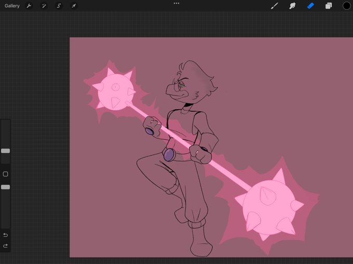Image resolution: width=353 pixels, height=264 pixels.
Task: Open the black color swatch picker
Action: coord(347,6)
